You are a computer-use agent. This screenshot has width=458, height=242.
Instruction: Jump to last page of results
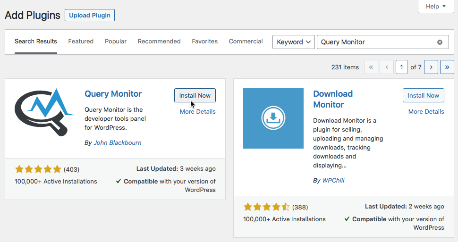click(447, 67)
